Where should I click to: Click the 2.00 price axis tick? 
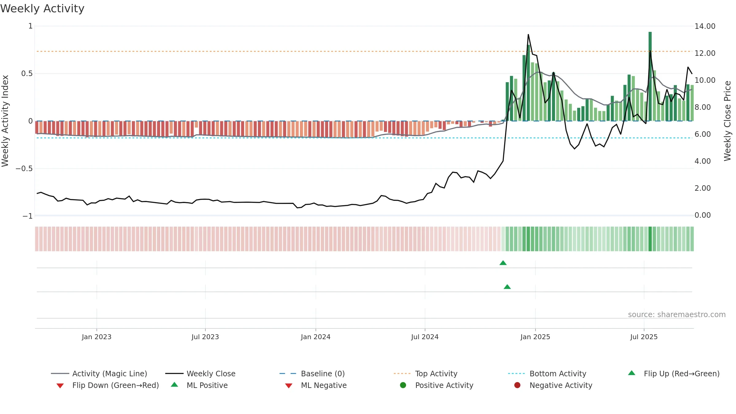(x=703, y=188)
